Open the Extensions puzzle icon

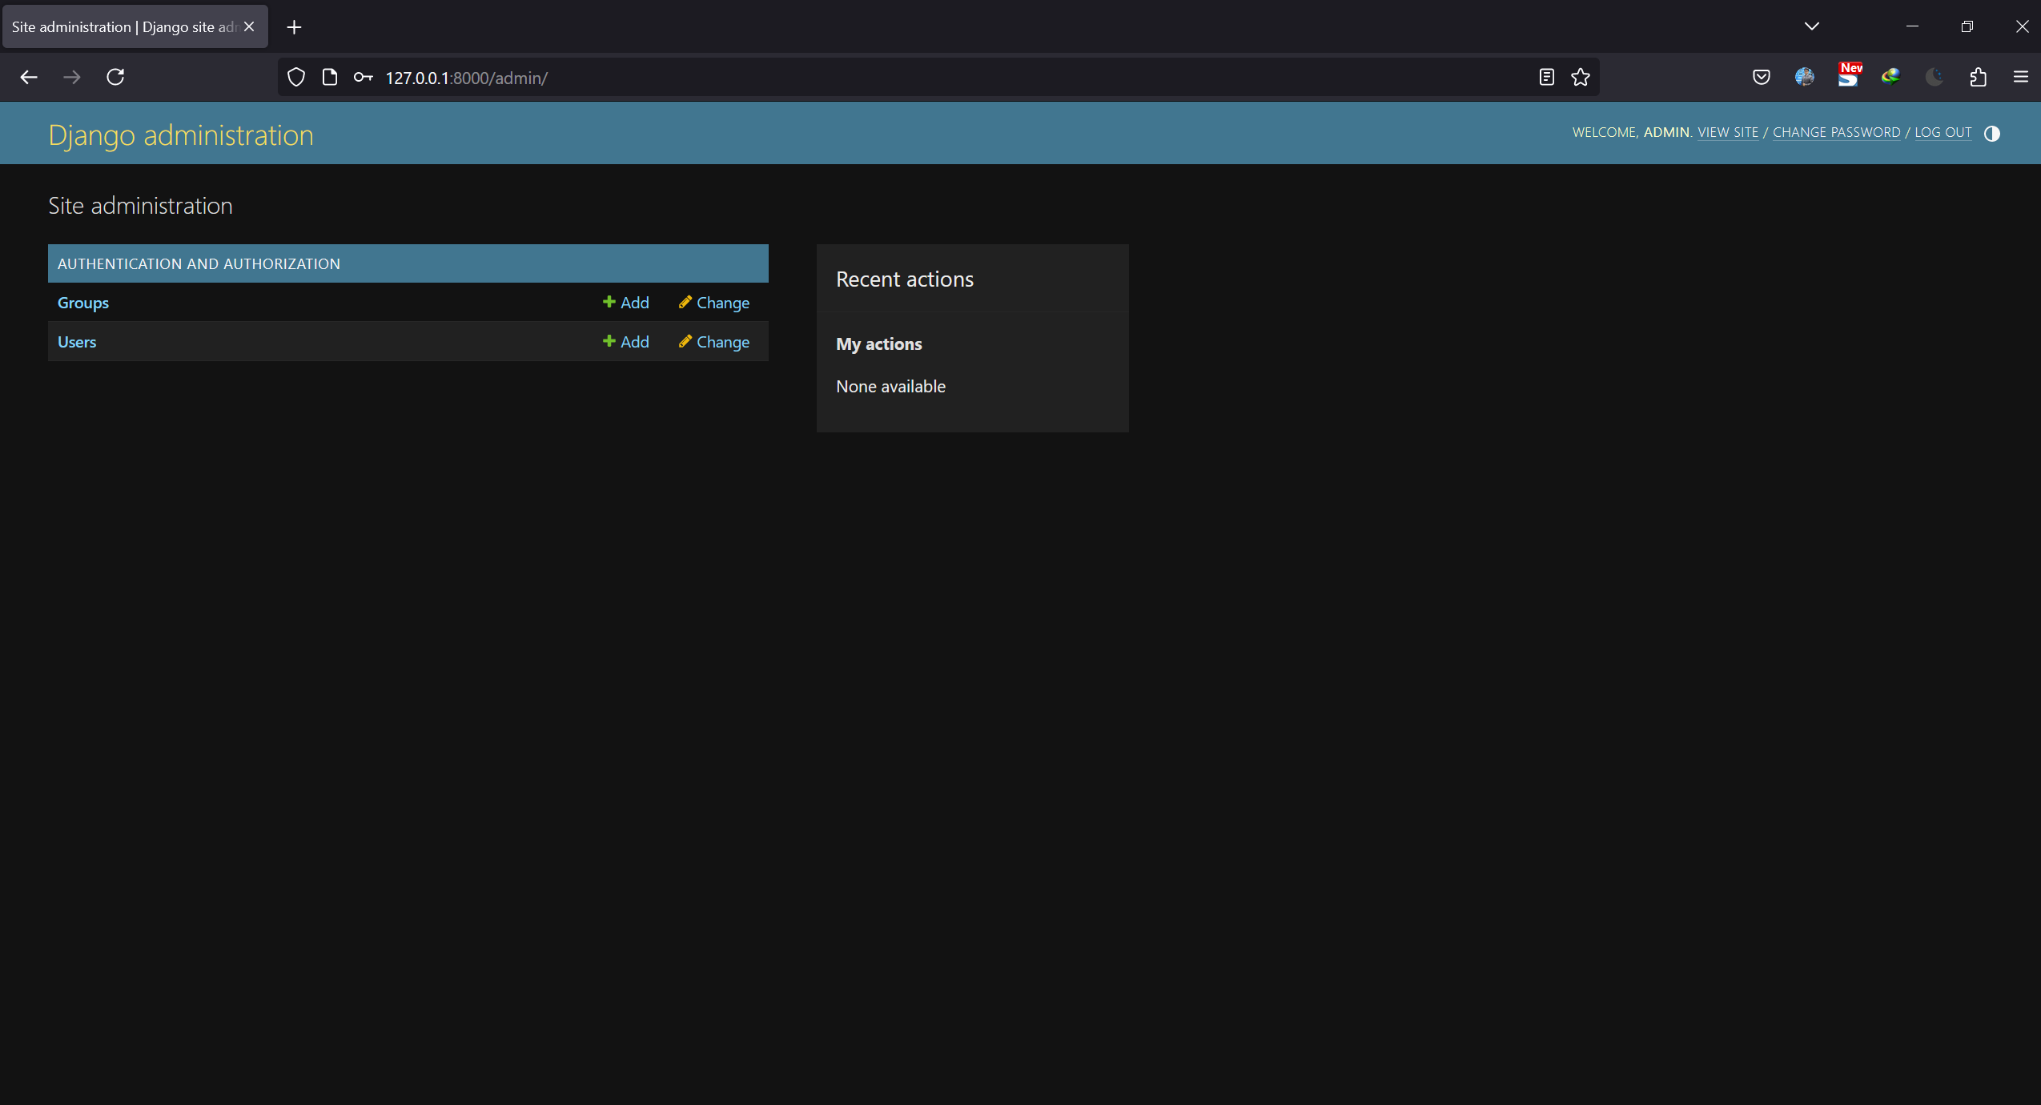pos(1978,77)
